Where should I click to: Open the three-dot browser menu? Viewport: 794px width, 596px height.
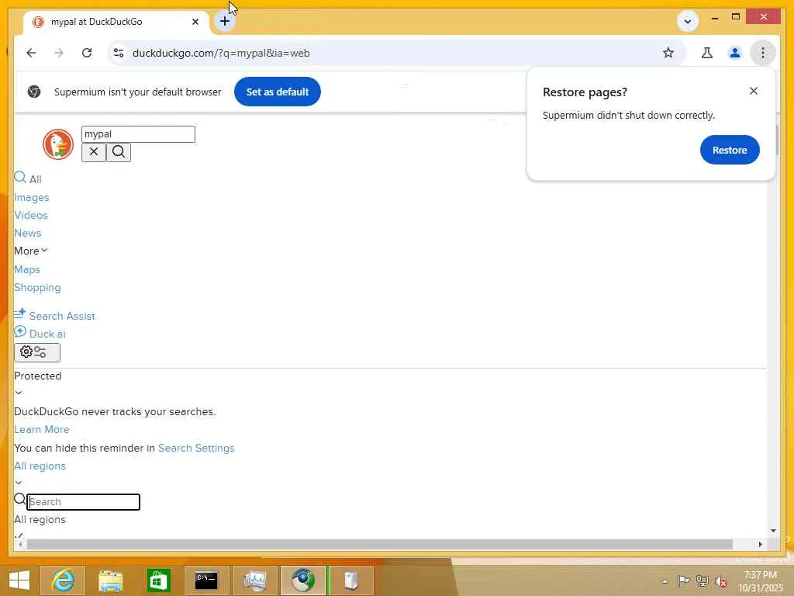pos(763,53)
